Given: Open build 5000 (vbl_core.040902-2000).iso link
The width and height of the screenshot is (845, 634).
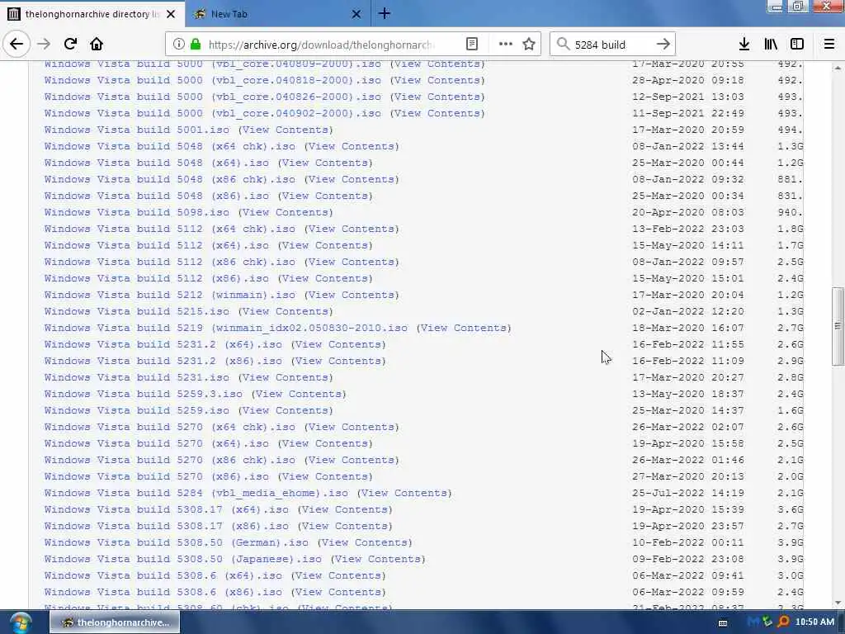Looking at the screenshot, I should tap(213, 113).
